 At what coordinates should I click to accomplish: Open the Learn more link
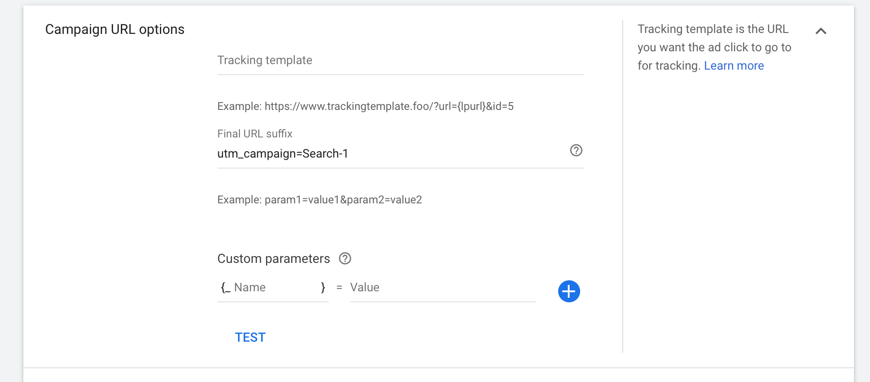point(734,66)
